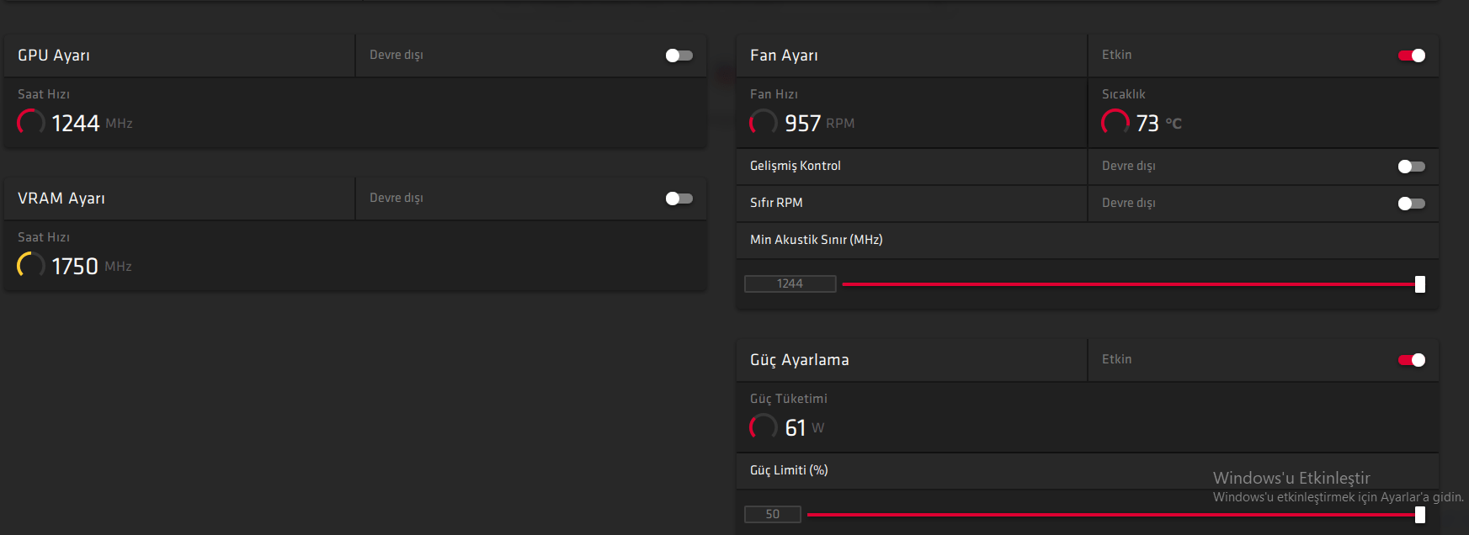
Task: Click the Min Akustik Sınır value field
Action: tap(790, 284)
